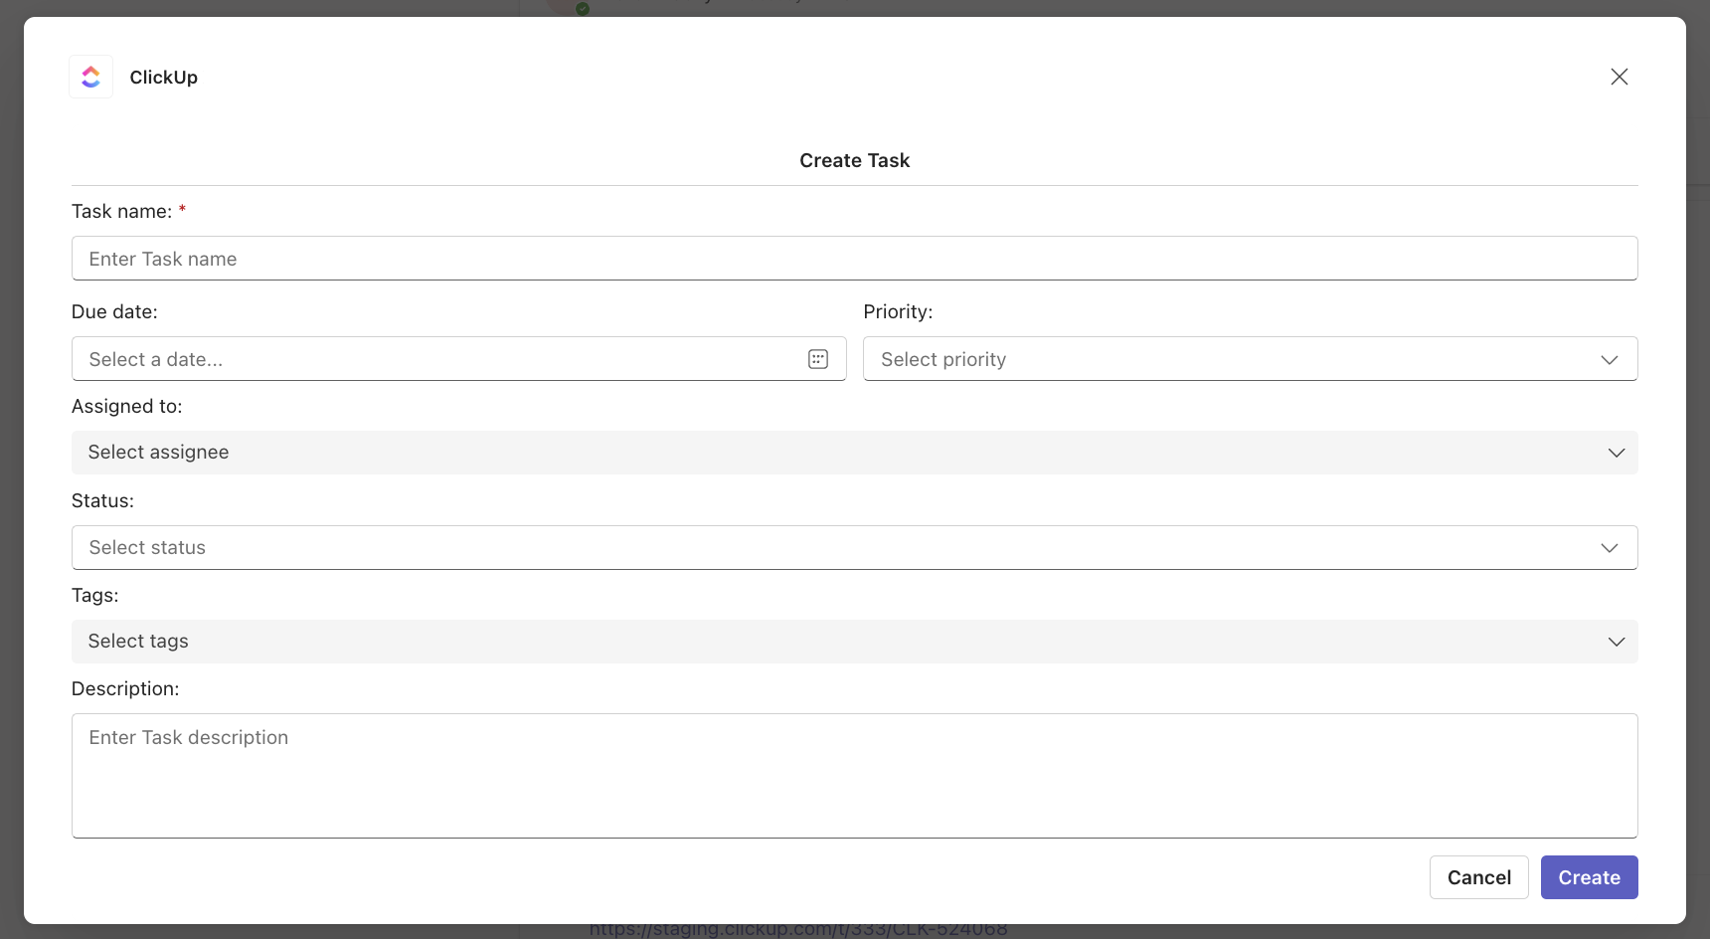Click the Description label
The height and width of the screenshot is (939, 1710).
click(125, 688)
